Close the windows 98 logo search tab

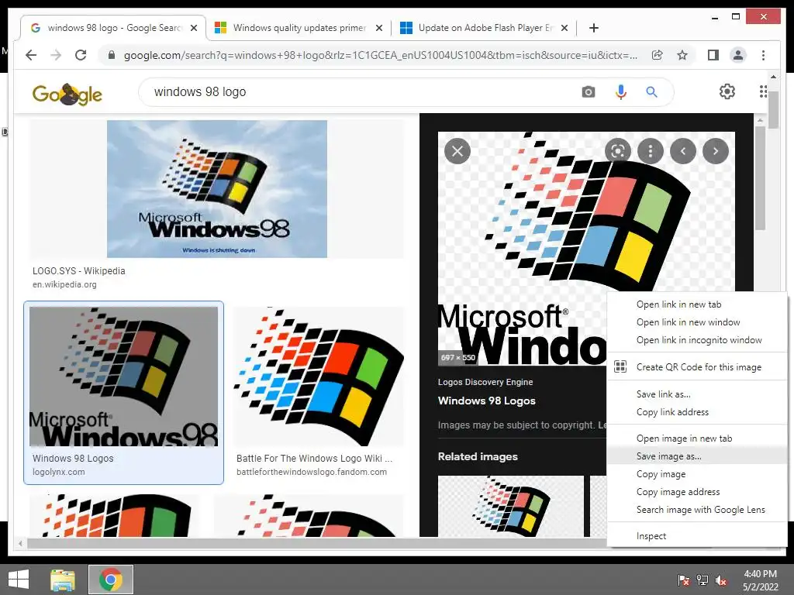(x=193, y=29)
